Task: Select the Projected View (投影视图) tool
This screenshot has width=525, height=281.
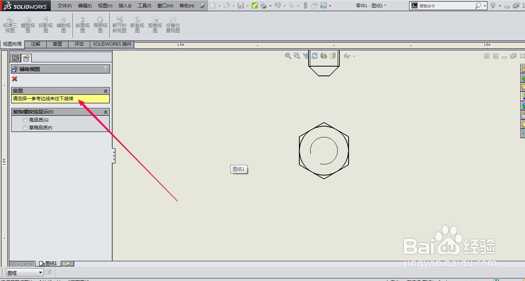Action: [46, 25]
